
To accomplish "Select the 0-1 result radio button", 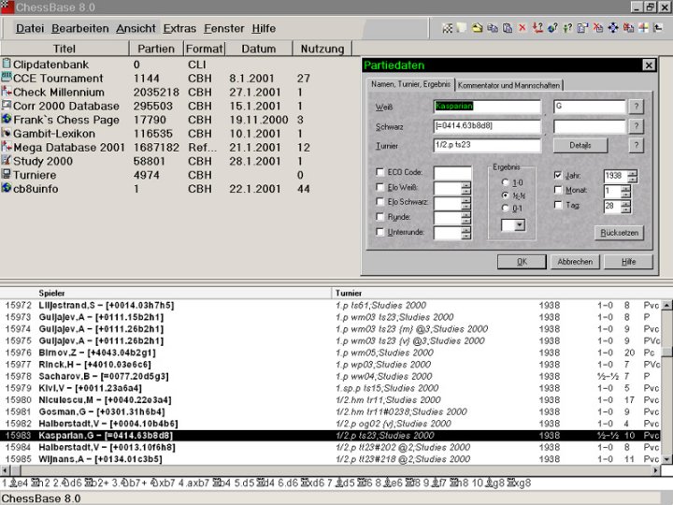I will pos(506,209).
